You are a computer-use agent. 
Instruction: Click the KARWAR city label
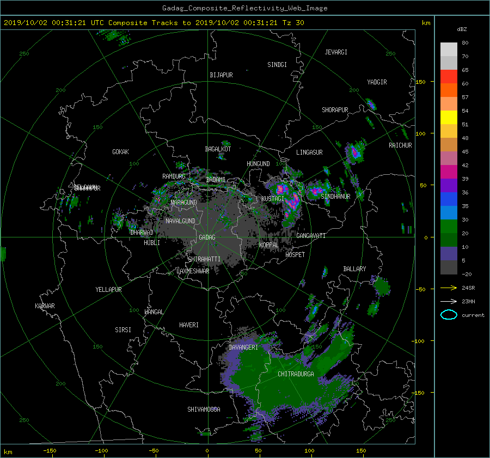(x=45, y=306)
